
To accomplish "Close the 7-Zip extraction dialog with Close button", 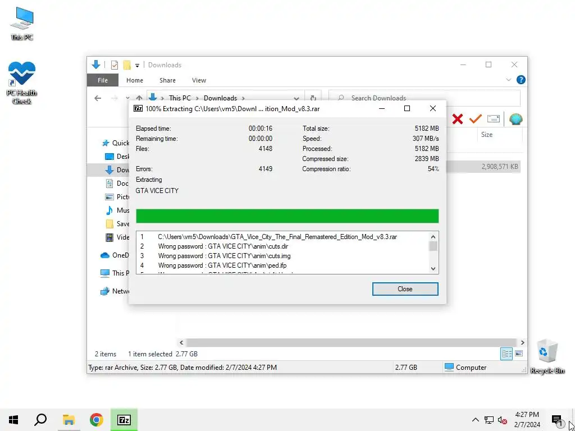I will click(405, 289).
